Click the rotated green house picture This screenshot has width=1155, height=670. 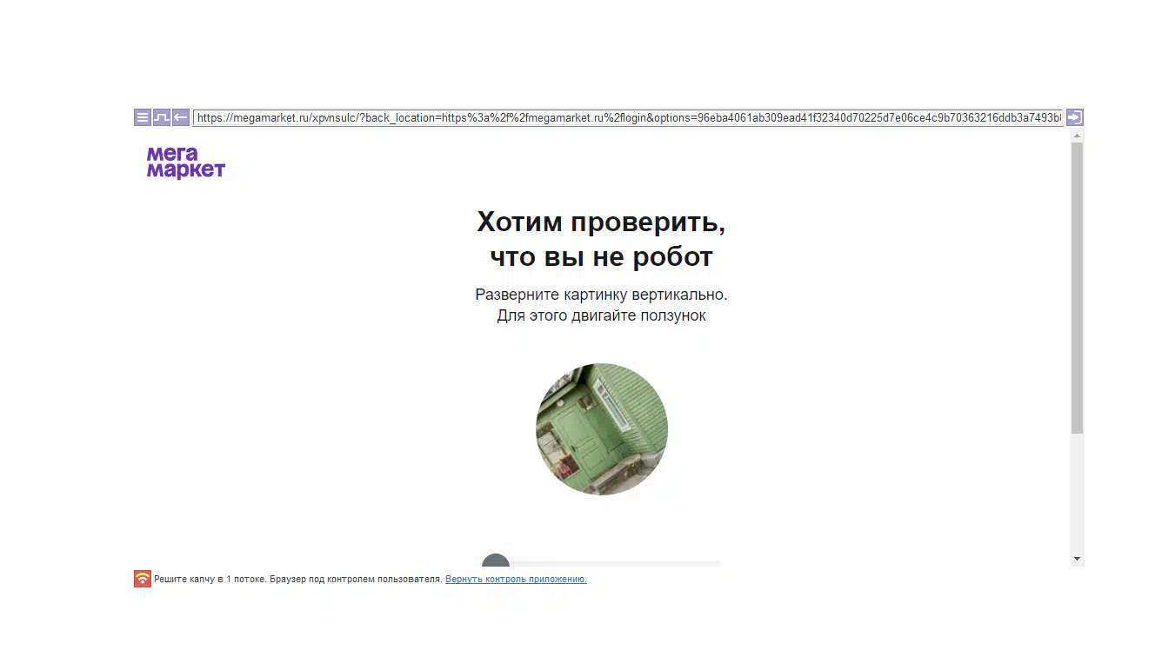602,429
